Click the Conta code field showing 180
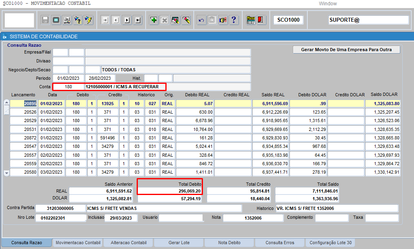414x249 pixels. click(x=68, y=87)
